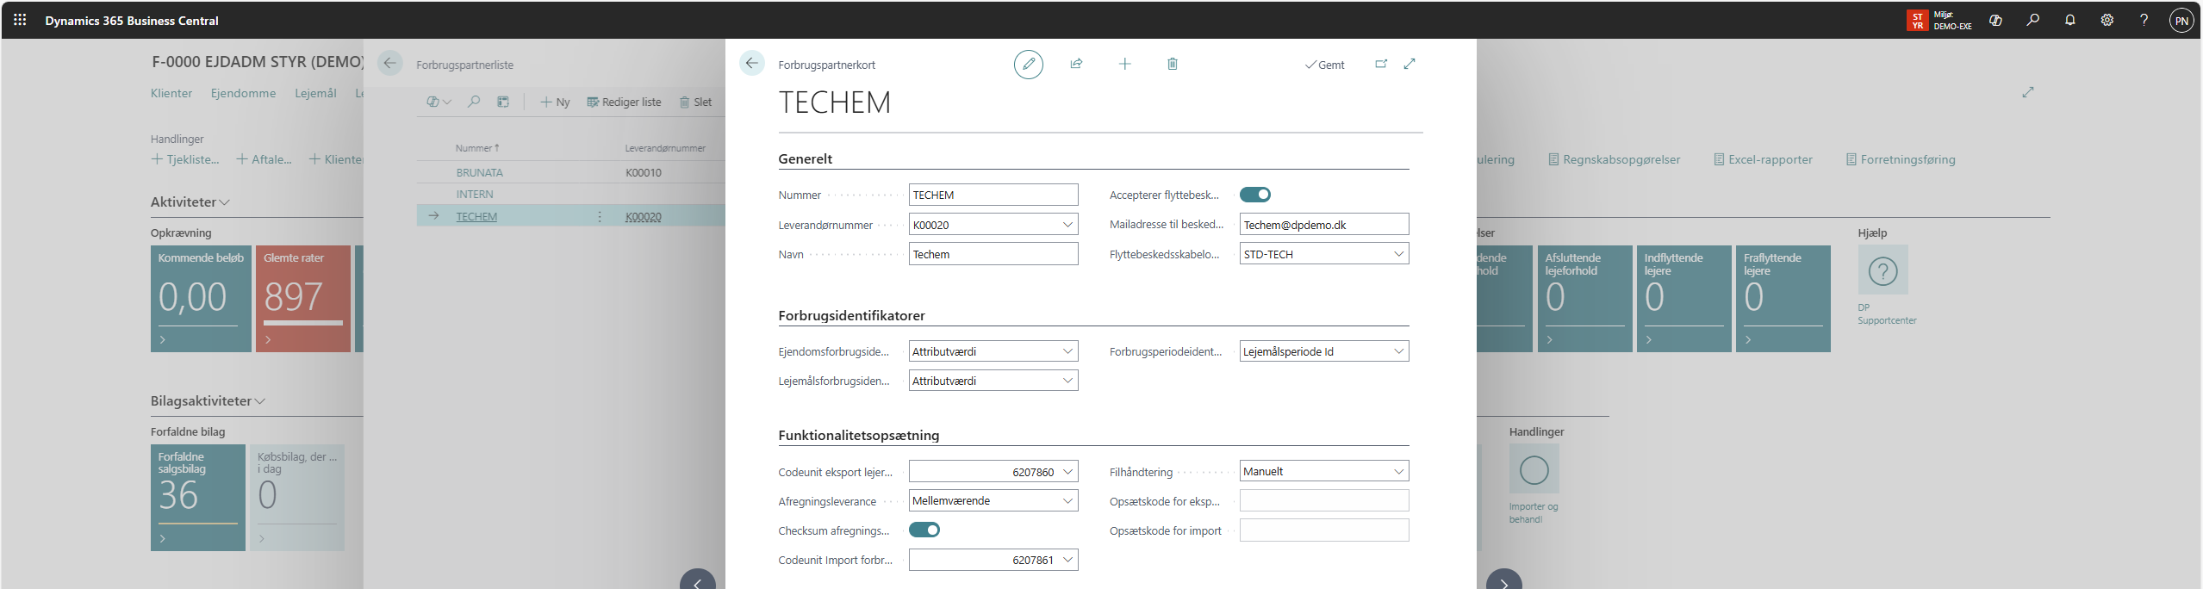Click Slet in the Forbrugspartnerliste toolbar
Screen dimensions: 2203x589
click(695, 102)
